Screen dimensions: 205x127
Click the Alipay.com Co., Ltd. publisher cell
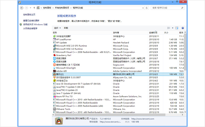(123, 77)
